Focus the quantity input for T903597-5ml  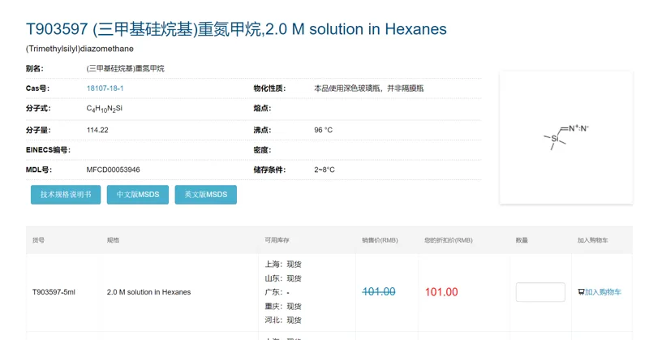540,292
